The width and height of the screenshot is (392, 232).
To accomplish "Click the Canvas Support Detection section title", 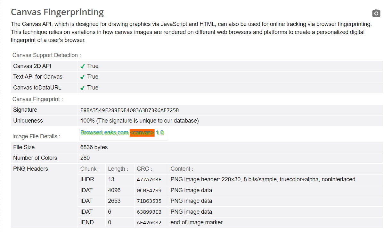I will tap(47, 55).
